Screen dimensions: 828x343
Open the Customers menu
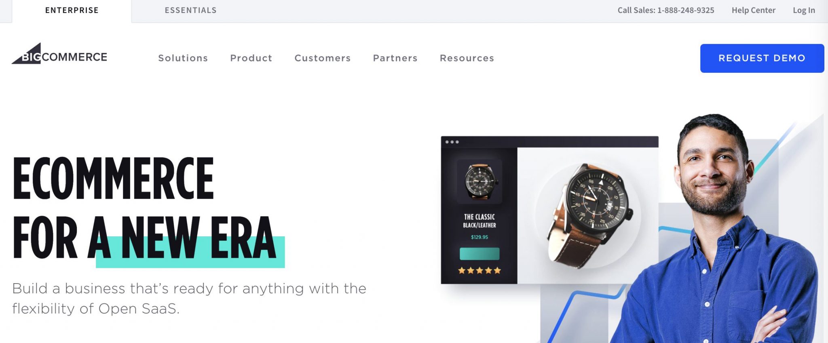(323, 58)
